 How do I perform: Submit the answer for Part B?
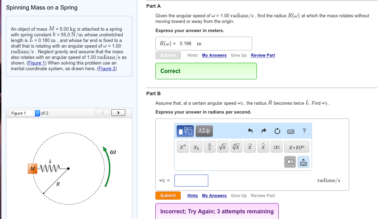[168, 195]
